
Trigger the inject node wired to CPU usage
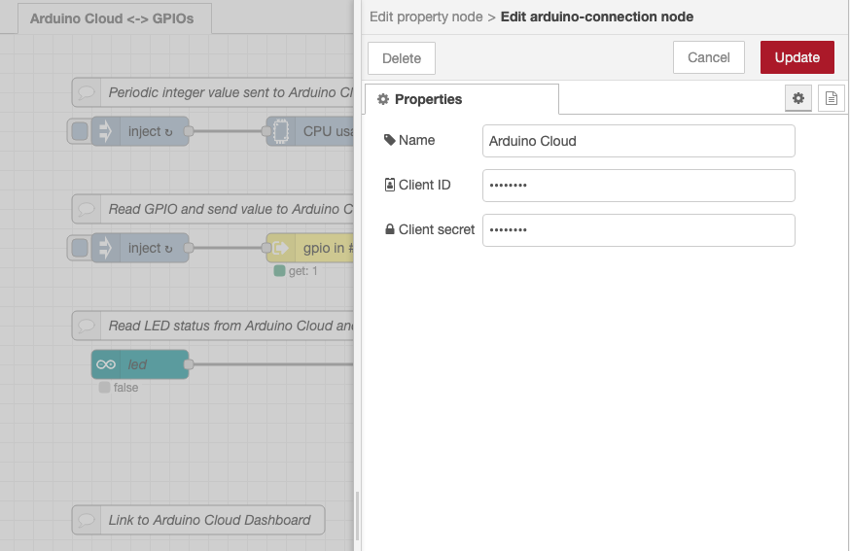click(x=79, y=131)
